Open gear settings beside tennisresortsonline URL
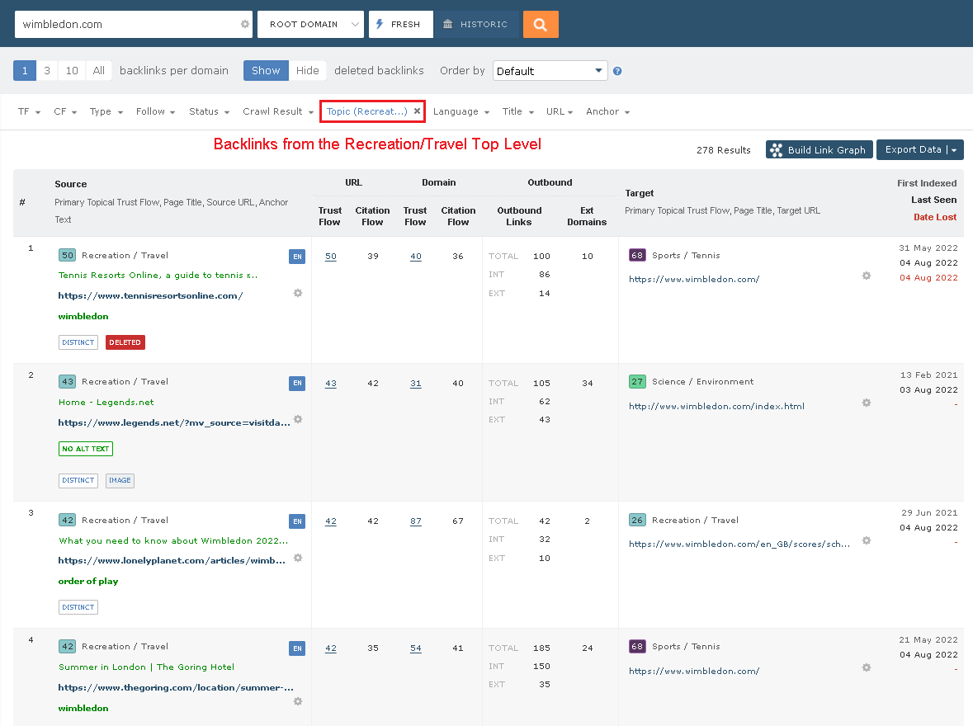 coord(297,293)
